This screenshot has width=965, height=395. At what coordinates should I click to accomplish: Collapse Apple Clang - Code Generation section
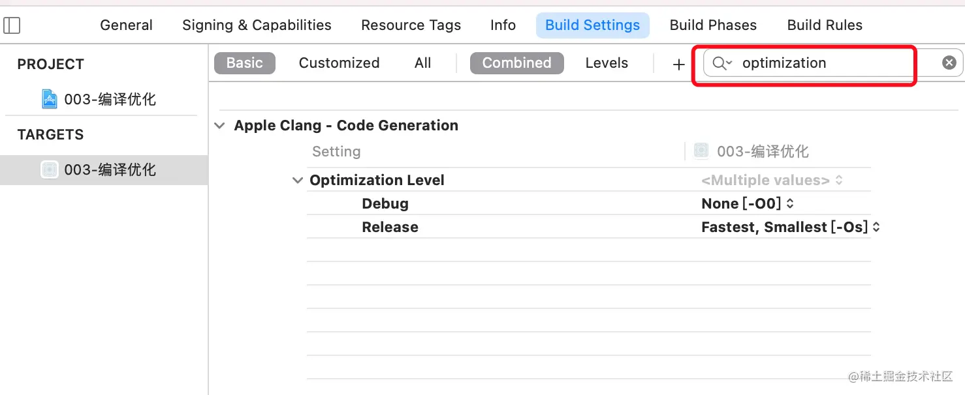tap(219, 126)
